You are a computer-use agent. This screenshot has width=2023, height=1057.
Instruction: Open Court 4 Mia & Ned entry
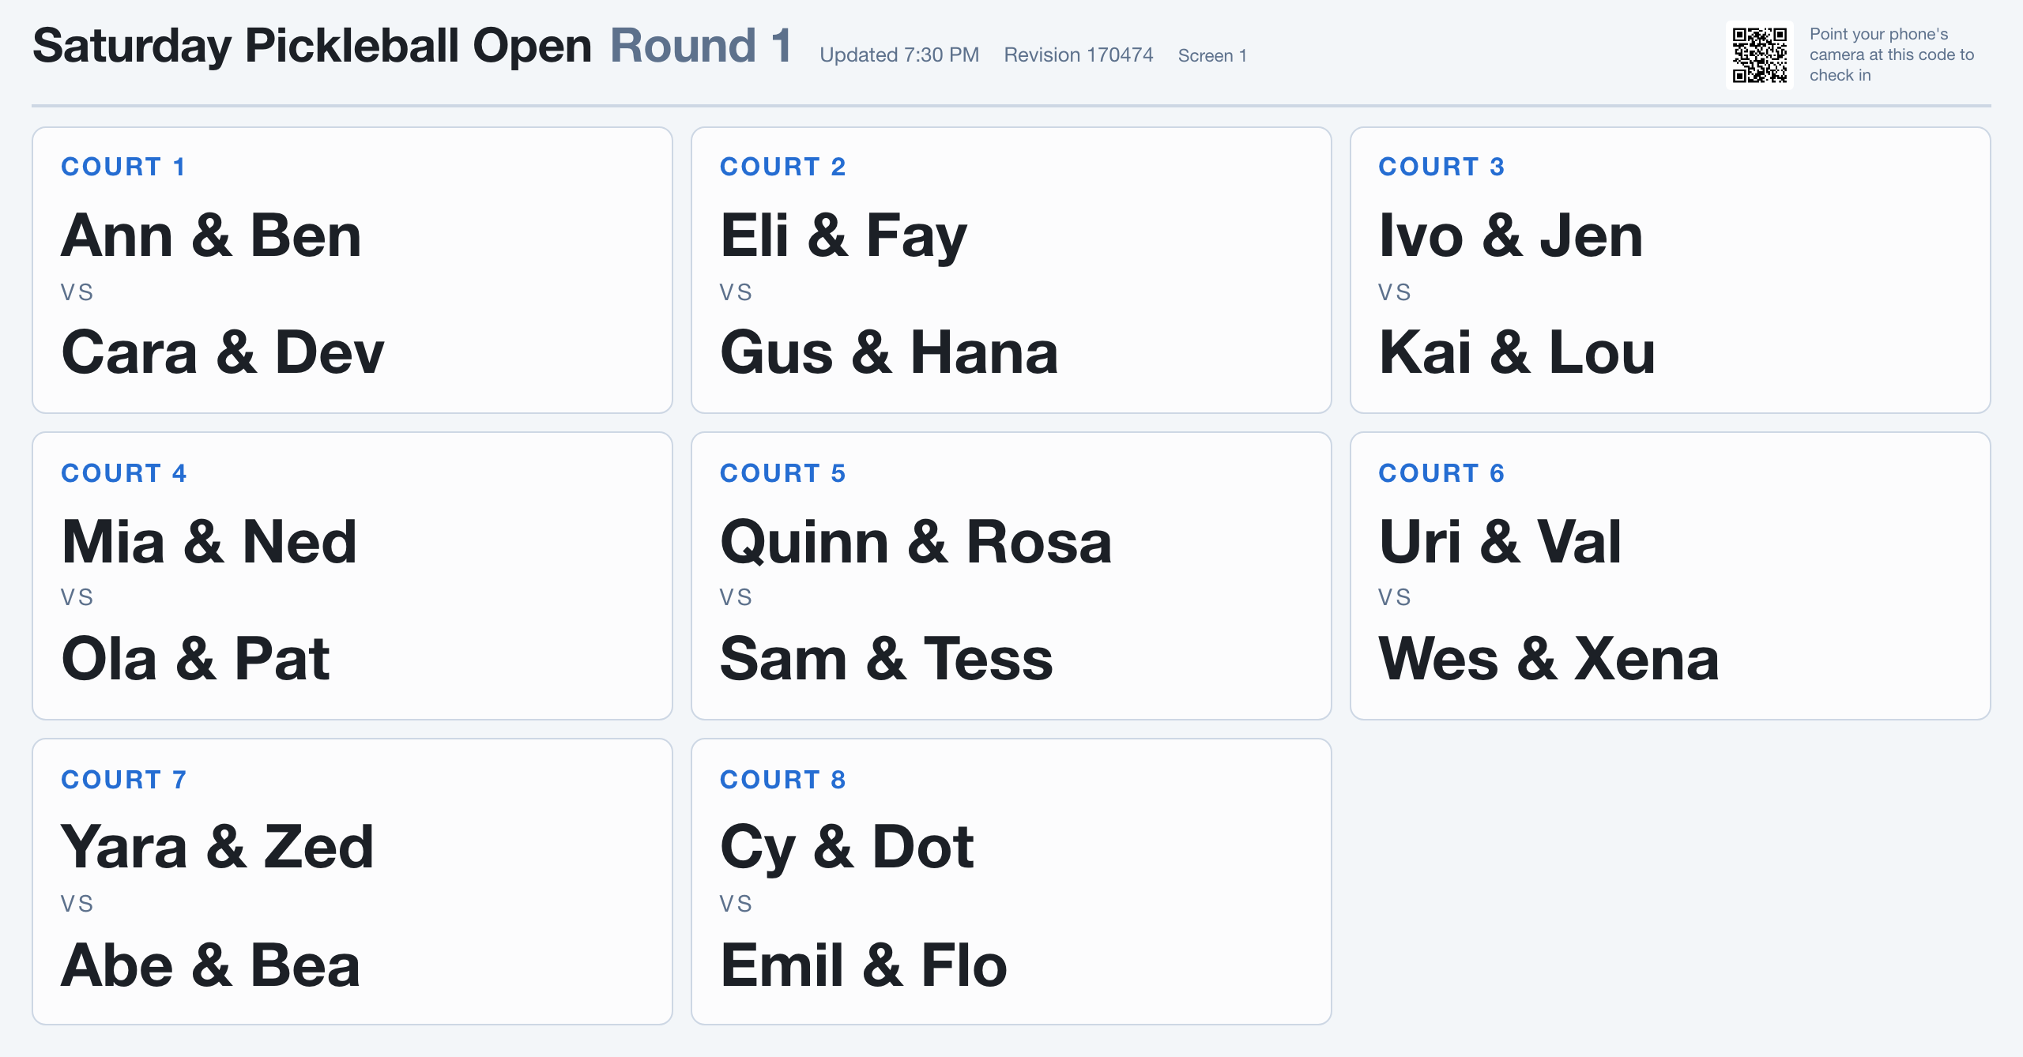[209, 542]
